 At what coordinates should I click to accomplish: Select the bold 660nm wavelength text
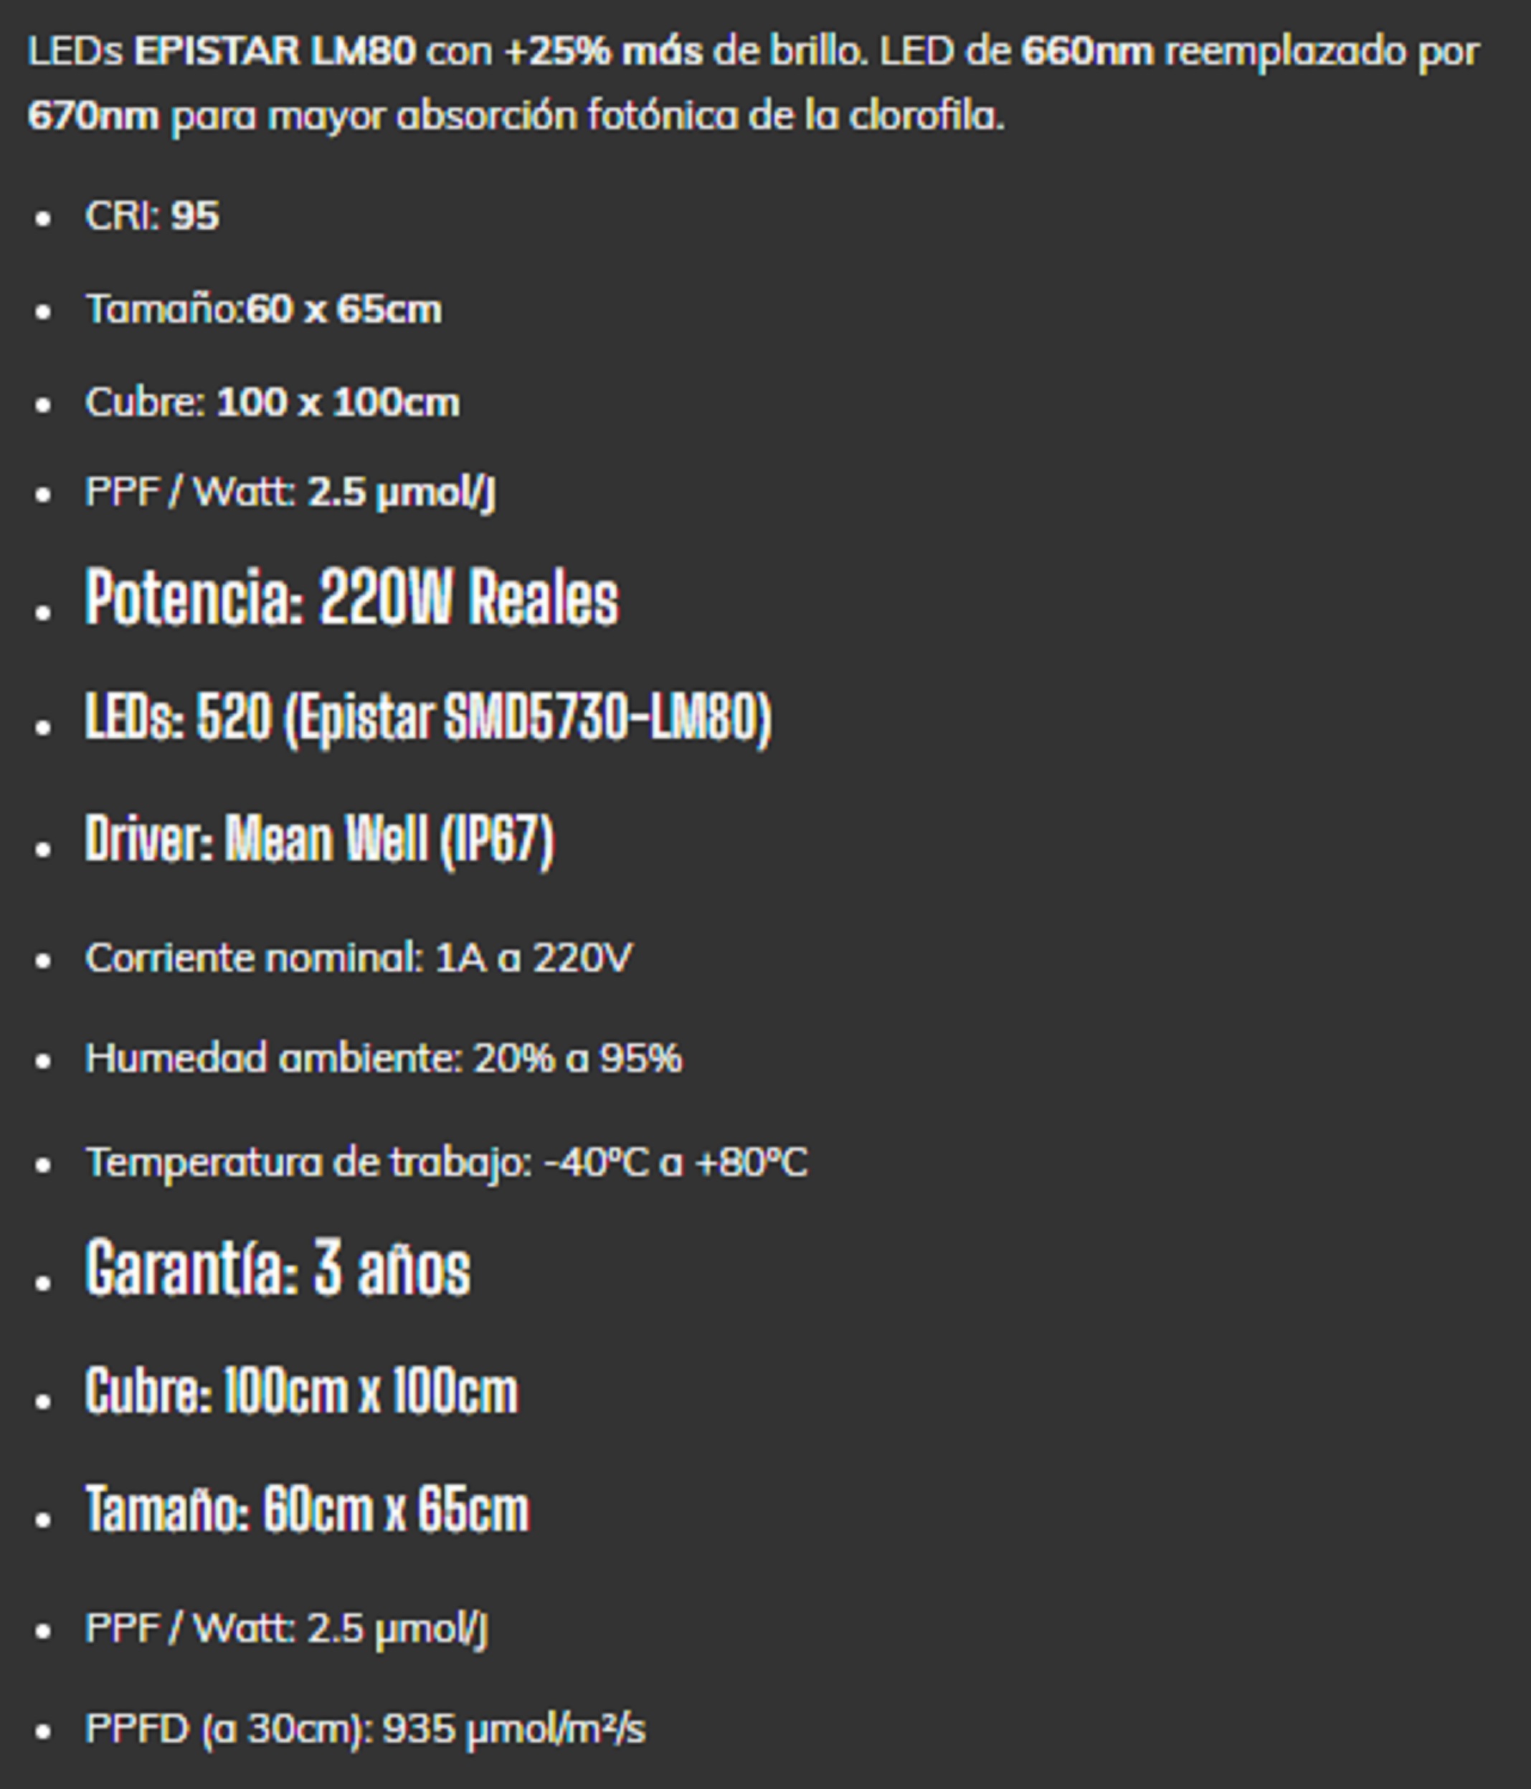pos(1087,52)
